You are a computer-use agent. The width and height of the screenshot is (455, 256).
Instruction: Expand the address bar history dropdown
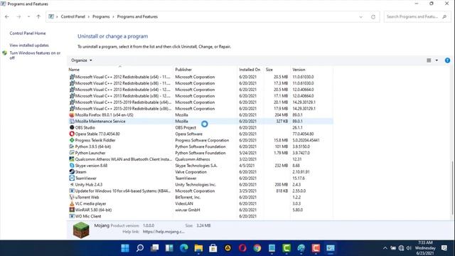pyautogui.click(x=361, y=17)
